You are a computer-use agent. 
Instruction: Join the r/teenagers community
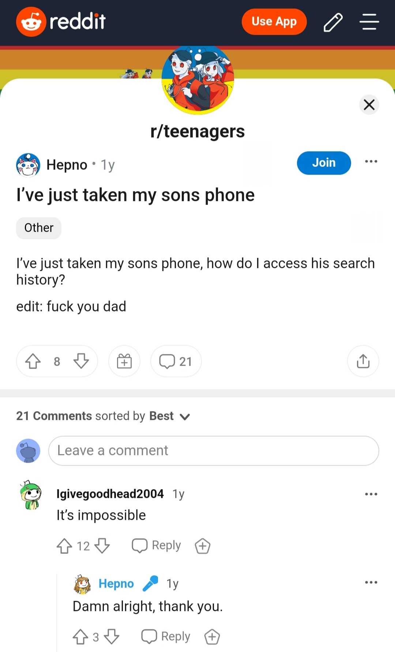pos(324,163)
